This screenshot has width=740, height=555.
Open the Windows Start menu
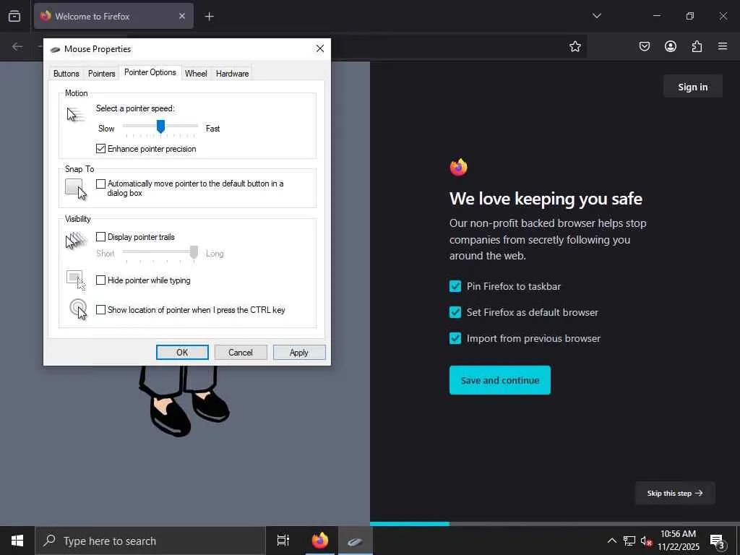point(17,541)
